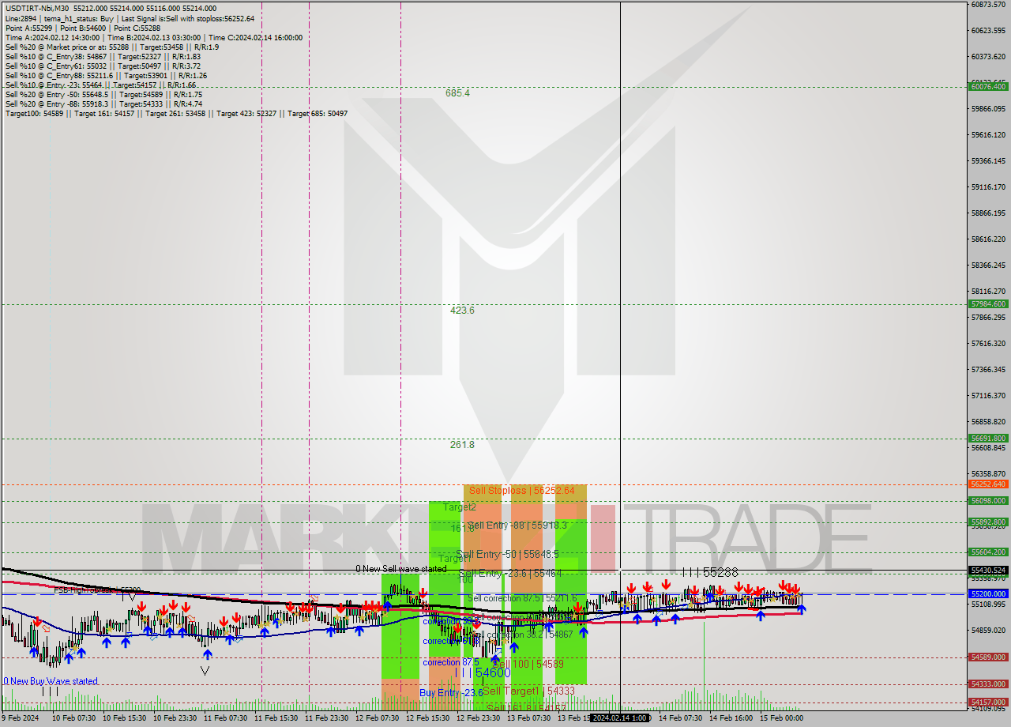Select the 'Sell %10 @ C_Entry61: 55032' line
The image size is (1011, 727).
click(x=103, y=66)
